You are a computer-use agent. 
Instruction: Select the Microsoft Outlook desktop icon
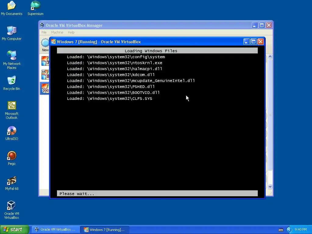(x=12, y=110)
